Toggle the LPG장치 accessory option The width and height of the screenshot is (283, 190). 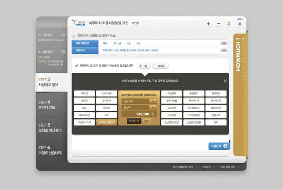pyautogui.click(x=172, y=115)
